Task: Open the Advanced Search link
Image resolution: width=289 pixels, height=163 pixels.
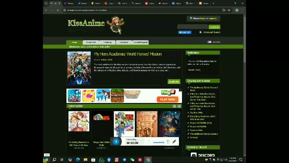Action: pyautogui.click(x=212, y=32)
